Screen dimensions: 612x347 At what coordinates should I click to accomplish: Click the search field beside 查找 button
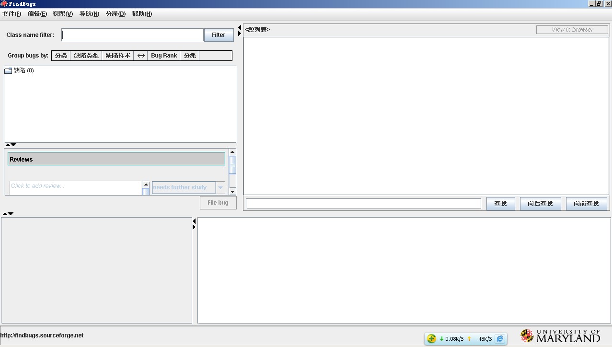pos(363,203)
